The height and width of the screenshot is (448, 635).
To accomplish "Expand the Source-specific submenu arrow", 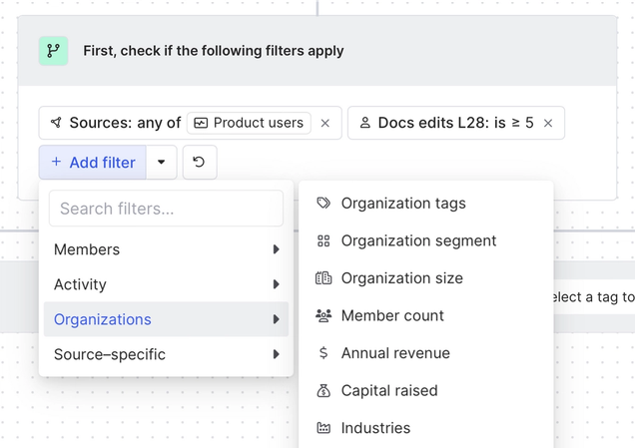I will coord(276,354).
